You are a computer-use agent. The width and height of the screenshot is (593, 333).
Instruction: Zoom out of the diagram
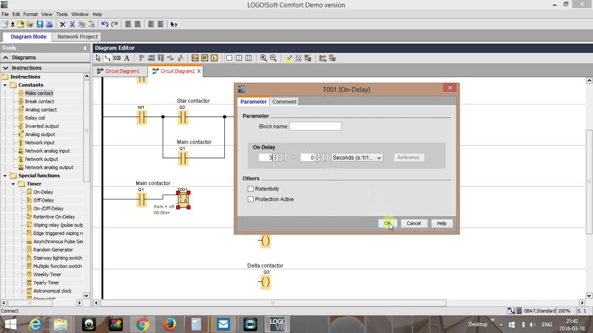coord(273,58)
